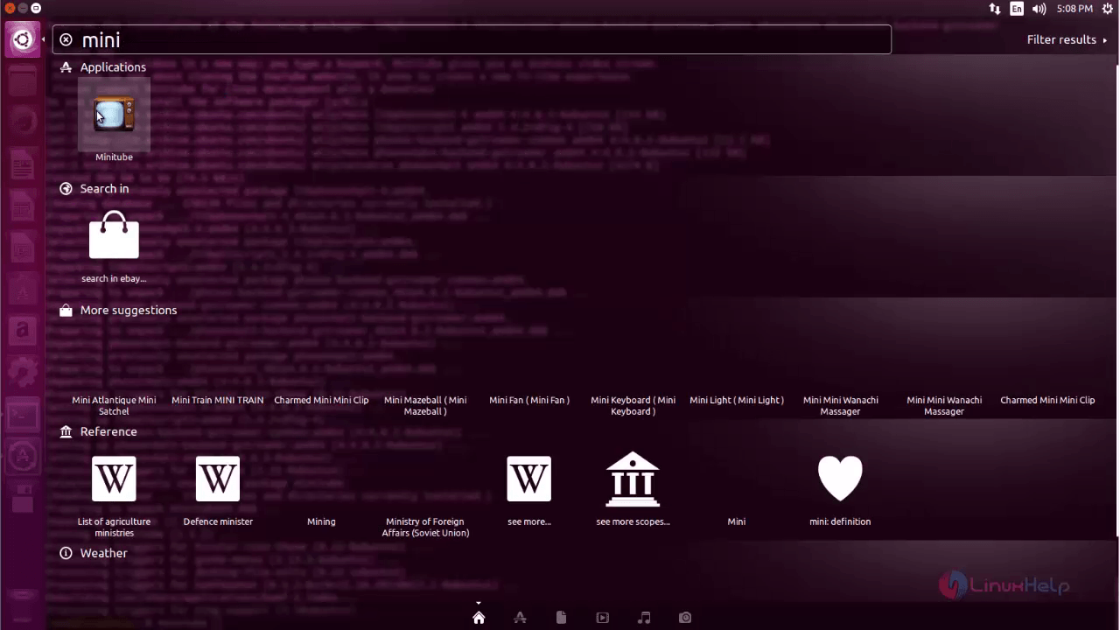Expand Filter results
Image resolution: width=1120 pixels, height=630 pixels.
click(x=1067, y=39)
